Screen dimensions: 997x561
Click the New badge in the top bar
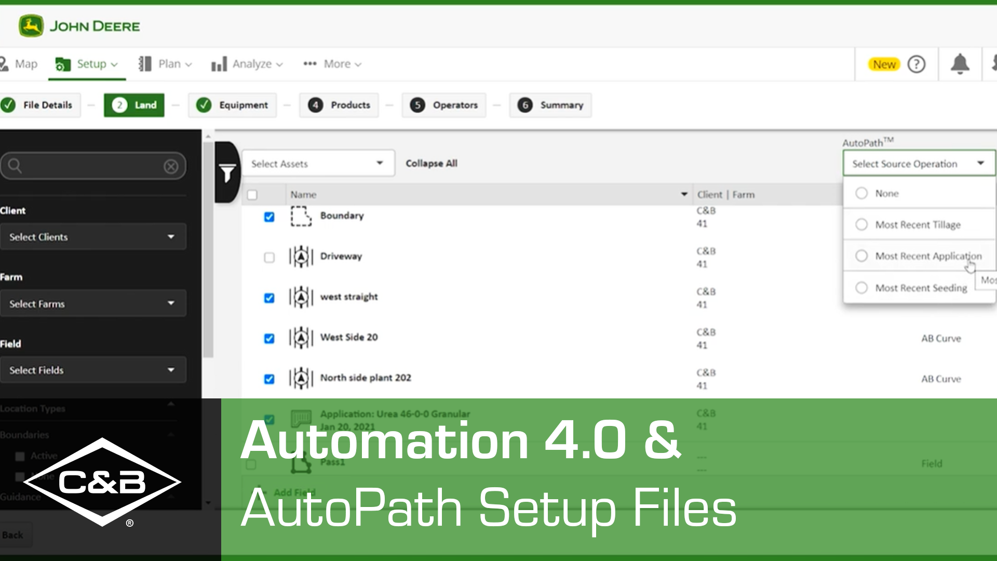(884, 64)
